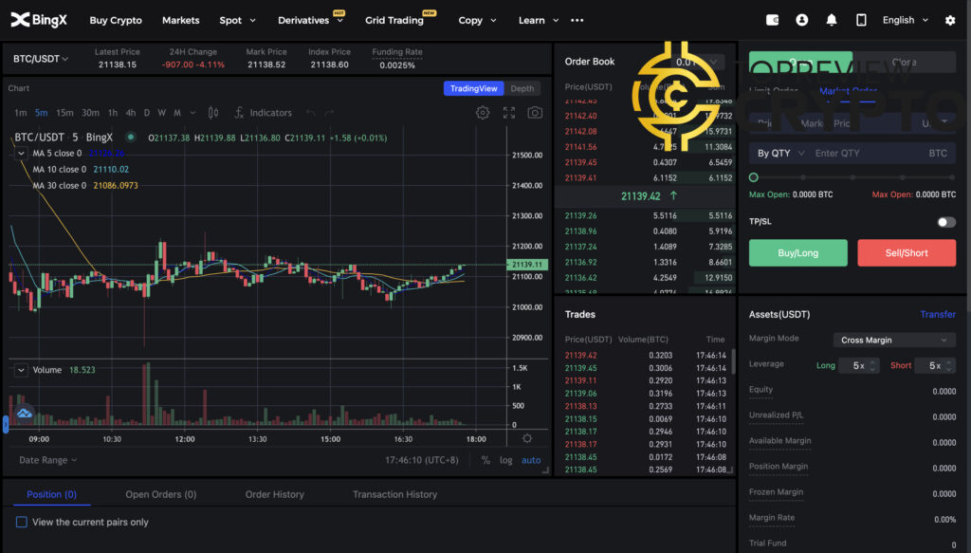
Task: Click the green market status dot
Action: [x=130, y=137]
